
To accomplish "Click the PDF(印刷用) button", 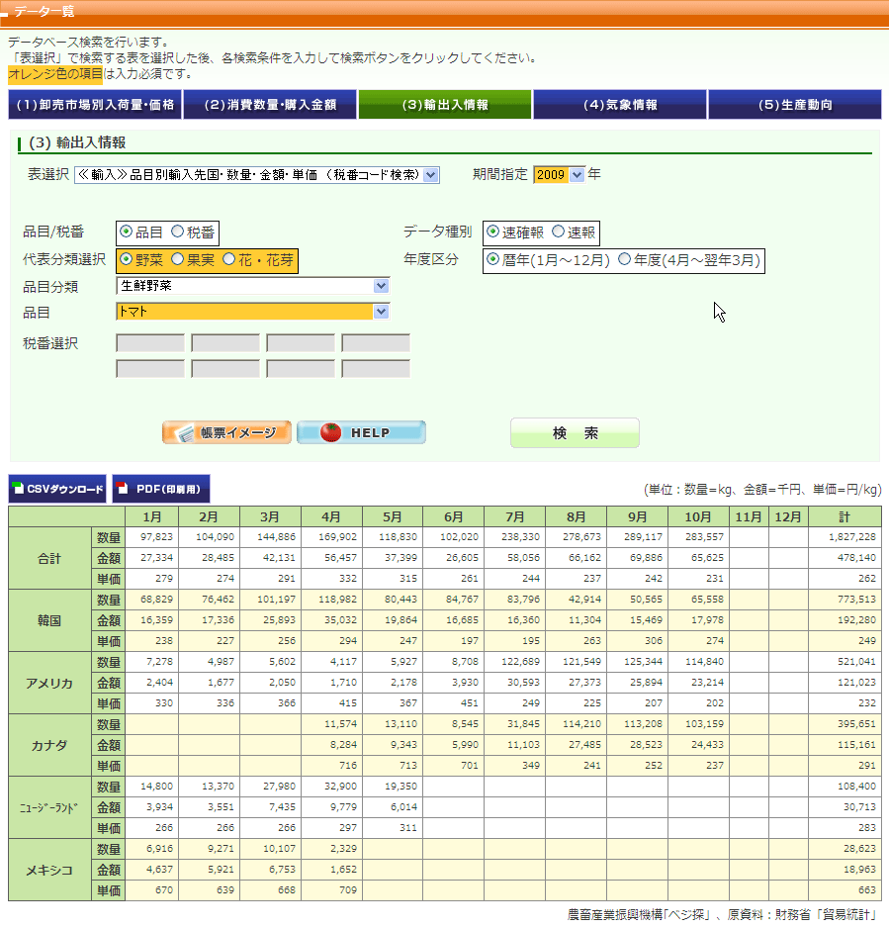I will [x=160, y=489].
